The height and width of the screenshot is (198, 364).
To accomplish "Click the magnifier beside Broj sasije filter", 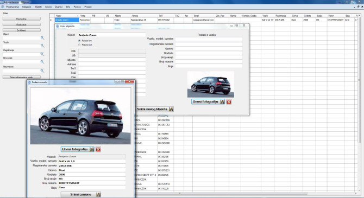I will click(42, 62).
